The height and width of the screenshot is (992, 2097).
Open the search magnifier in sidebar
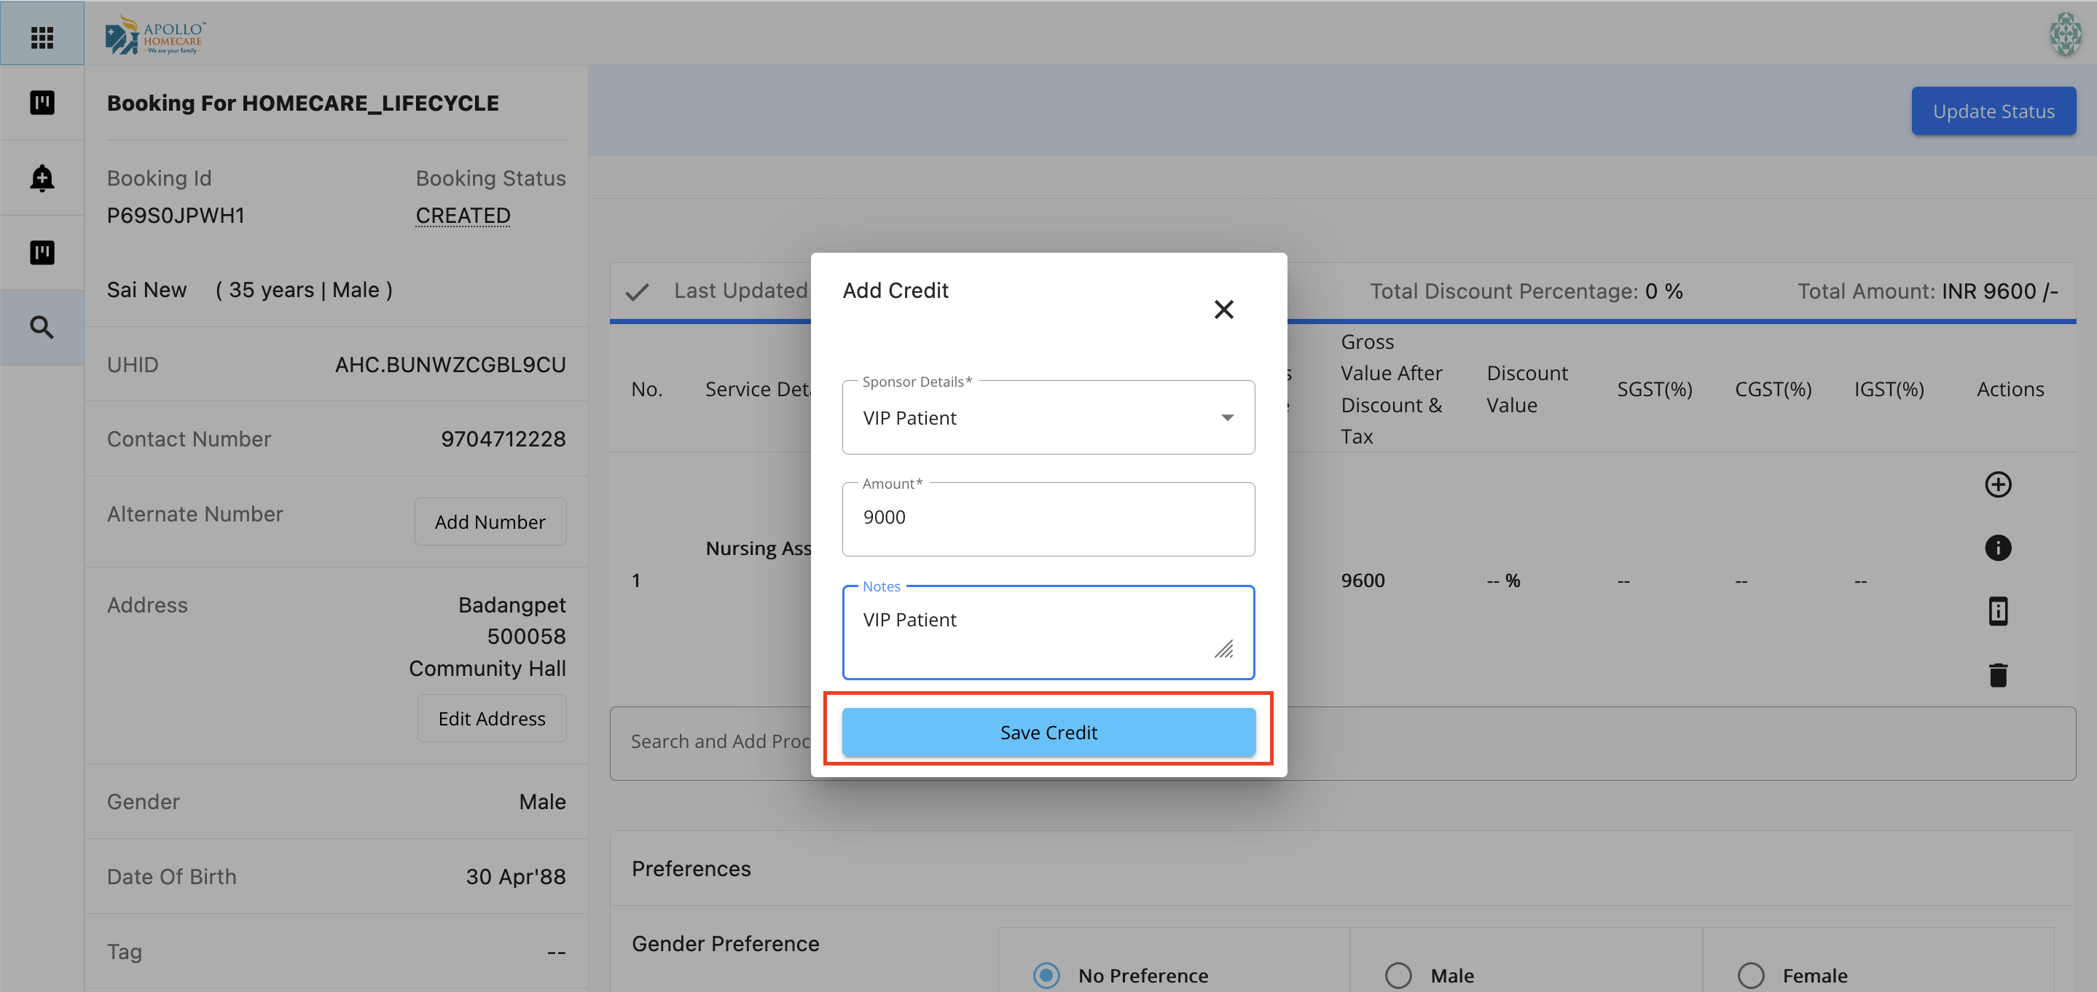tap(42, 327)
